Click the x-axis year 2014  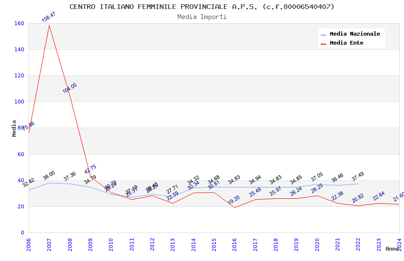[x=193, y=244]
